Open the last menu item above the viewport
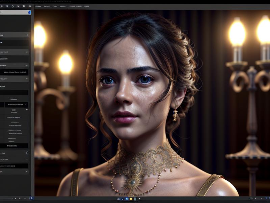270x203 pixels. 86,6
